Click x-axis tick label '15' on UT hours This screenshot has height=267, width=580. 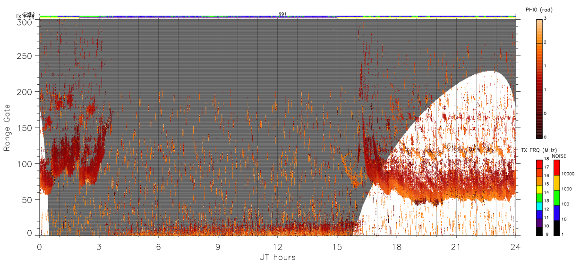coord(337,246)
